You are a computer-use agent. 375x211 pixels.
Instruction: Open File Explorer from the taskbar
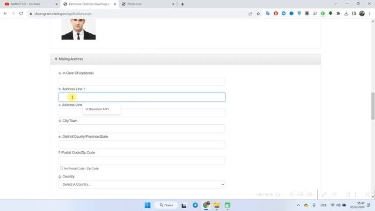(x=217, y=205)
